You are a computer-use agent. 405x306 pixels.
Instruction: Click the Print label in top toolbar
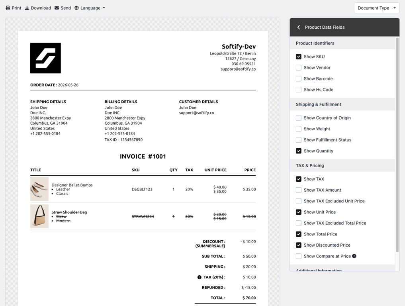[17, 8]
